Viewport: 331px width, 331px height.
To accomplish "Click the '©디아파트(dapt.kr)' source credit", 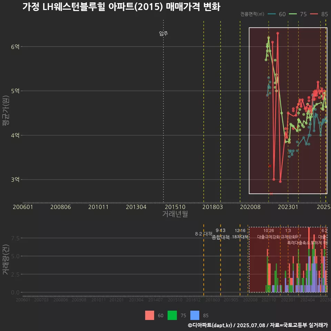I will tap(210, 325).
